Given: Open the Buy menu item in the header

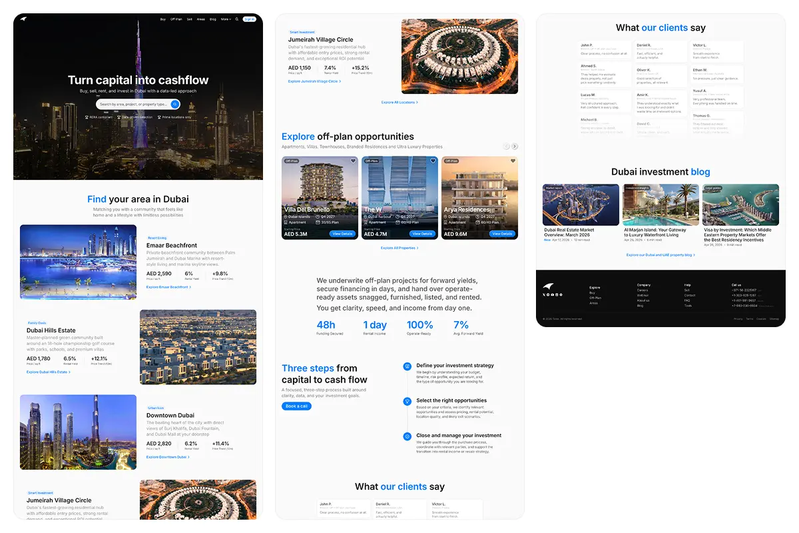Looking at the screenshot, I should tap(163, 19).
